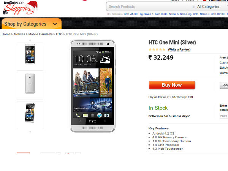The width and height of the screenshot is (228, 171).
Task: Expand Shop by Categories menu
Action: click(x=31, y=24)
